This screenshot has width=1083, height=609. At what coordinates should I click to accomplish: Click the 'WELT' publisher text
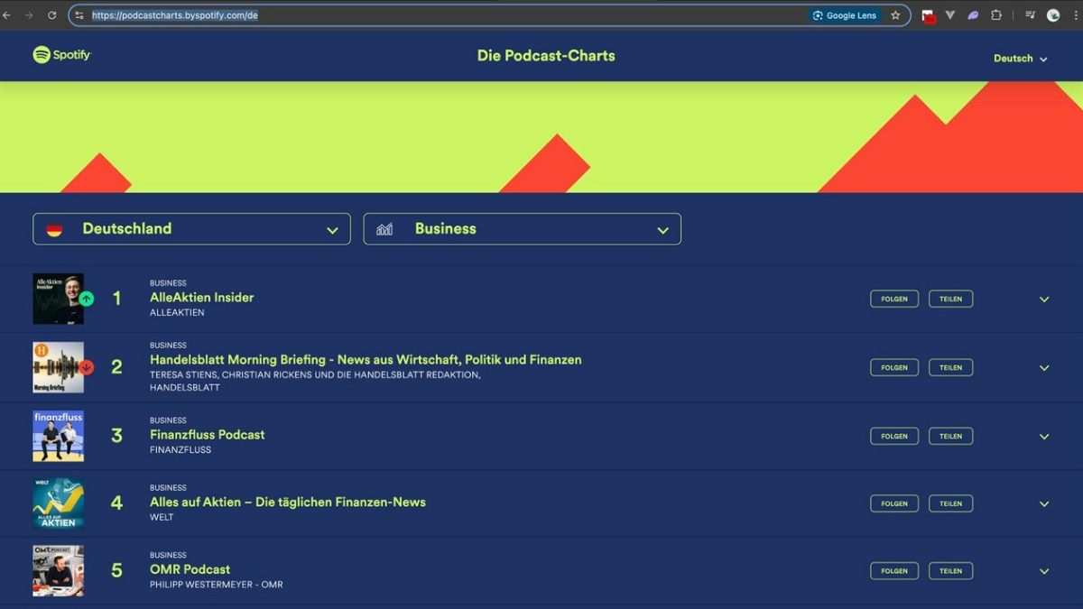162,518
